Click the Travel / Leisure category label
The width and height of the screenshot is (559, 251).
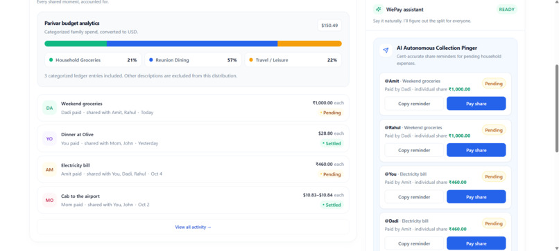point(272,60)
